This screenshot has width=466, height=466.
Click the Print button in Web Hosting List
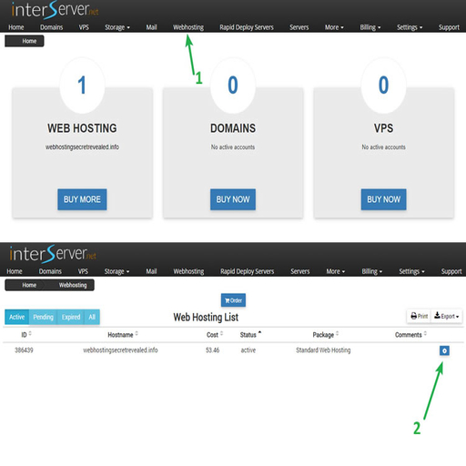click(419, 316)
